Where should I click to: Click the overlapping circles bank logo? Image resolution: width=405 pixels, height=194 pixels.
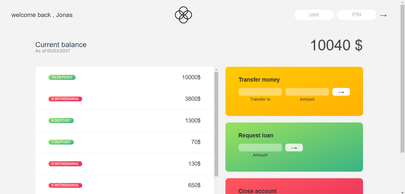(183, 15)
